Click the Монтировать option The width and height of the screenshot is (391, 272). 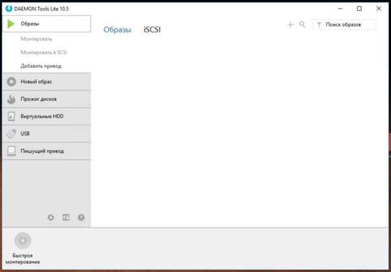pos(36,39)
